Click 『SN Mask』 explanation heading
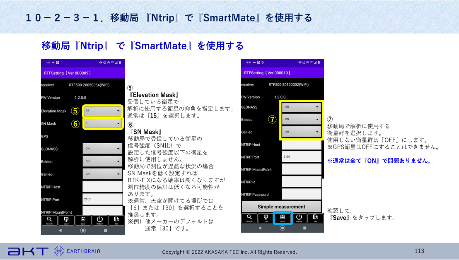This screenshot has width=459, height=260. (145, 132)
